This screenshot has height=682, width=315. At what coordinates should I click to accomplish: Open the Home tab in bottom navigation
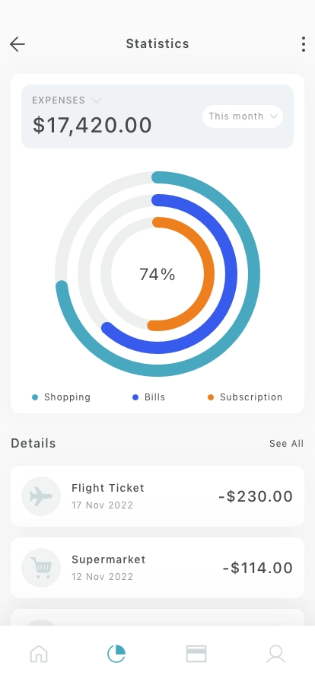tap(39, 653)
